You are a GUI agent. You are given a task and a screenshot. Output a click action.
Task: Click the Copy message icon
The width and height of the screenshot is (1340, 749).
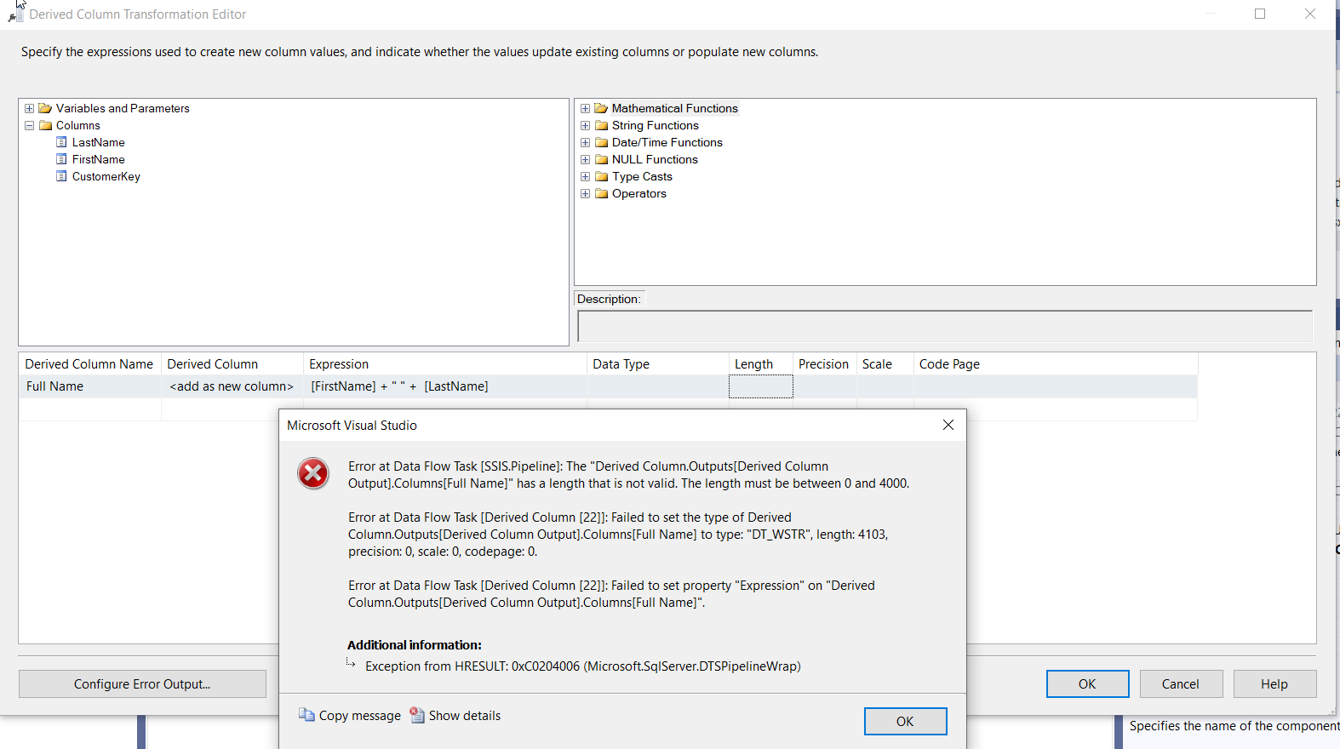tap(306, 715)
